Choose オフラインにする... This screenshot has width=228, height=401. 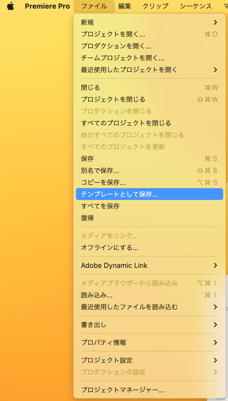pyautogui.click(x=150, y=247)
